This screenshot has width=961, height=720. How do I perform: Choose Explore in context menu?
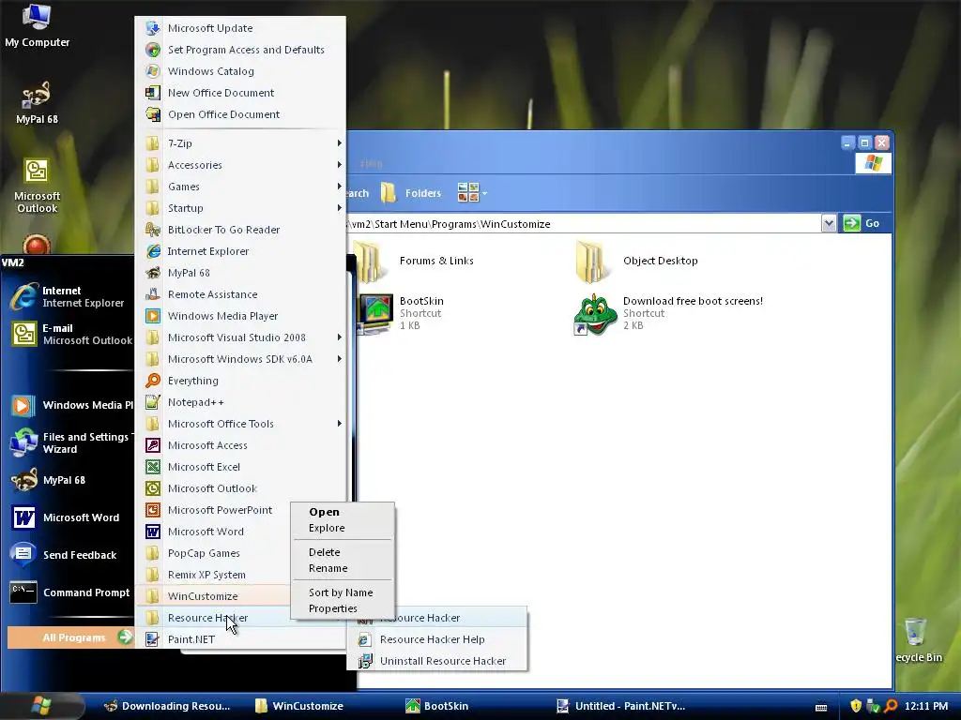pyautogui.click(x=343, y=528)
